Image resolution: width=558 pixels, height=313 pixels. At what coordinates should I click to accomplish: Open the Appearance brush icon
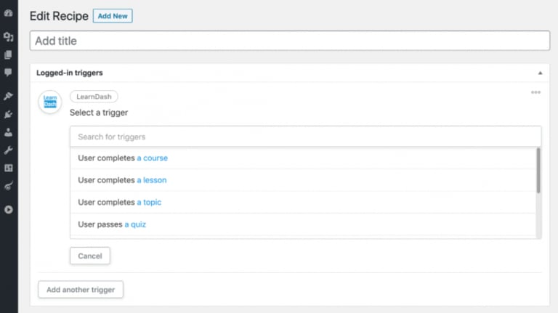click(x=8, y=96)
